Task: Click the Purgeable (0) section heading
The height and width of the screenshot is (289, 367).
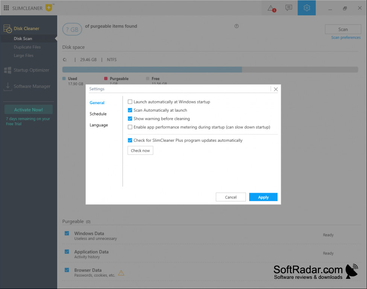Action: pyautogui.click(x=76, y=222)
